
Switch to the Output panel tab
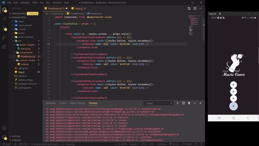(63, 103)
